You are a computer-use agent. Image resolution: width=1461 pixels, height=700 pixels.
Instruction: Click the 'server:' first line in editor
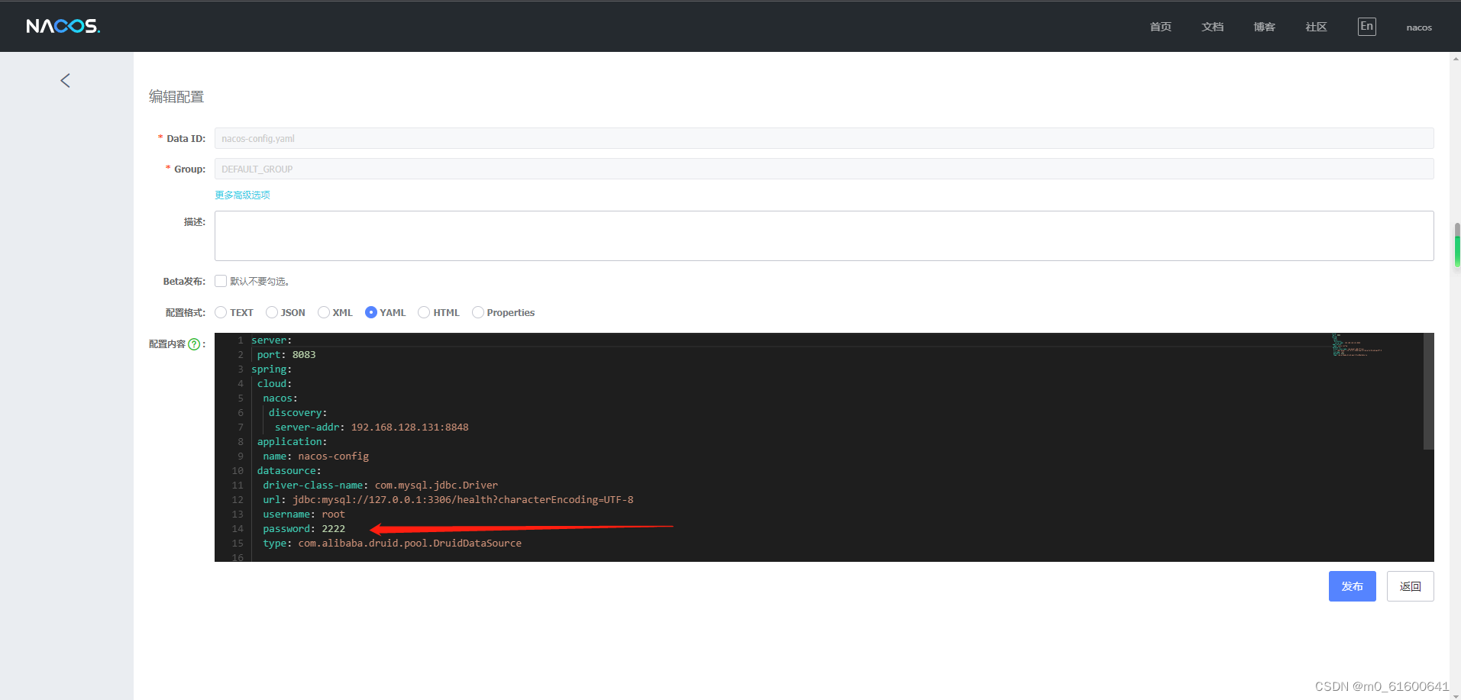pos(272,340)
